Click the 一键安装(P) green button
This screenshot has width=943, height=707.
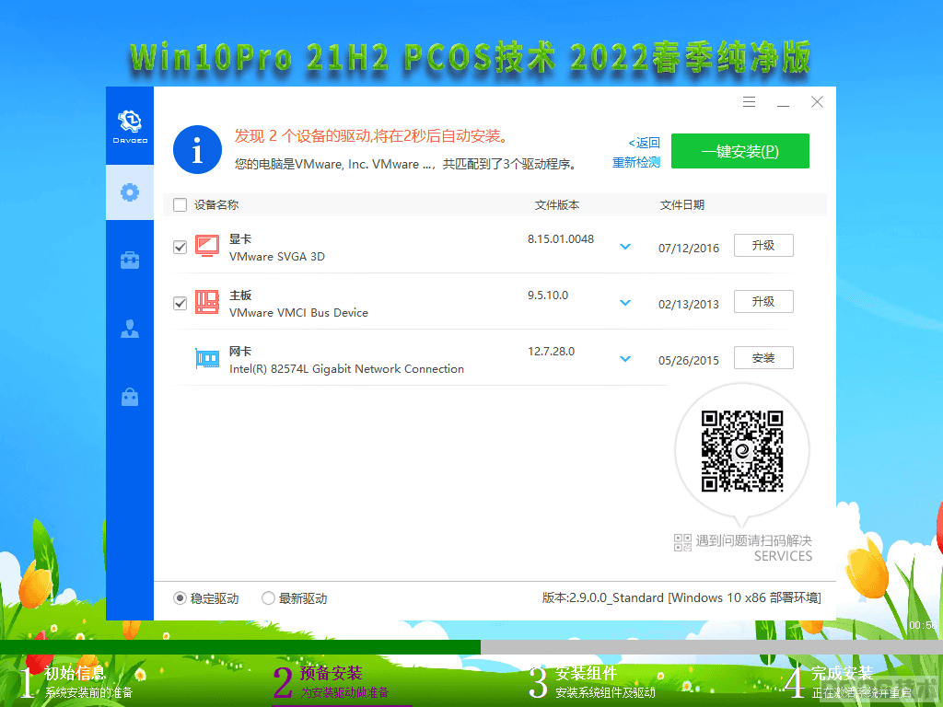[x=740, y=151]
